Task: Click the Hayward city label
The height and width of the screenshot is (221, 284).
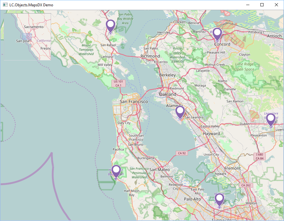Action: (x=211, y=134)
